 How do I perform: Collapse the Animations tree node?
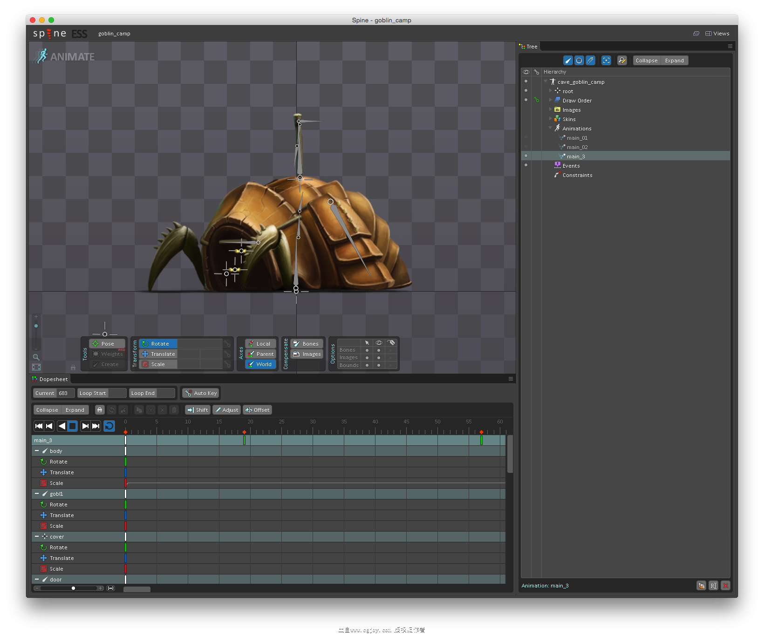(551, 128)
